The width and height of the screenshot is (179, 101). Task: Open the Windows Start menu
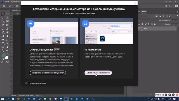2,99
